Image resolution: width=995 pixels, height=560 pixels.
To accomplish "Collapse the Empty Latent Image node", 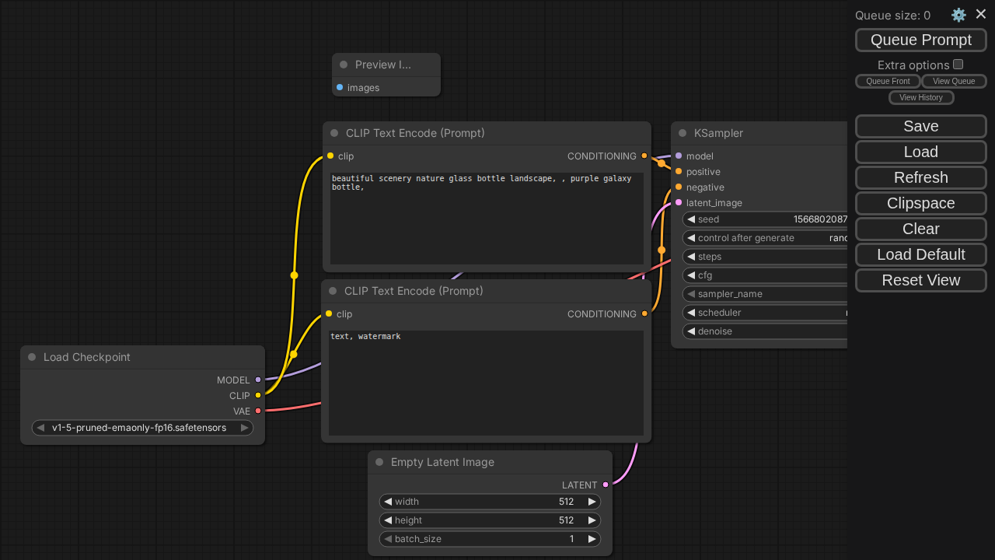I will 379,462.
